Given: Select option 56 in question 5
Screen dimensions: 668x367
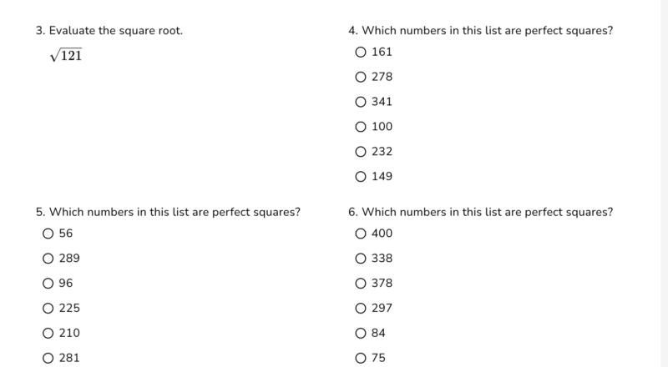Looking at the screenshot, I should (48, 234).
